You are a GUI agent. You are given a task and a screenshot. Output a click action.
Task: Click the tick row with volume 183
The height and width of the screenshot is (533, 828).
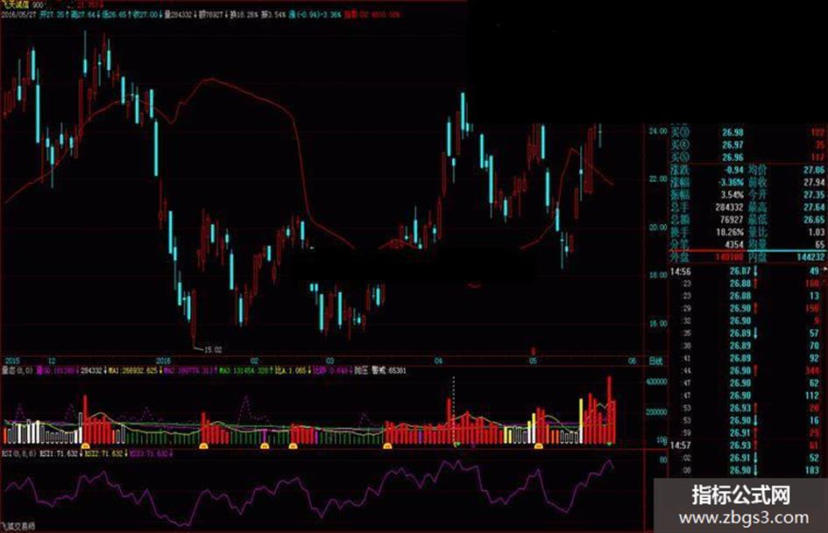(x=746, y=470)
